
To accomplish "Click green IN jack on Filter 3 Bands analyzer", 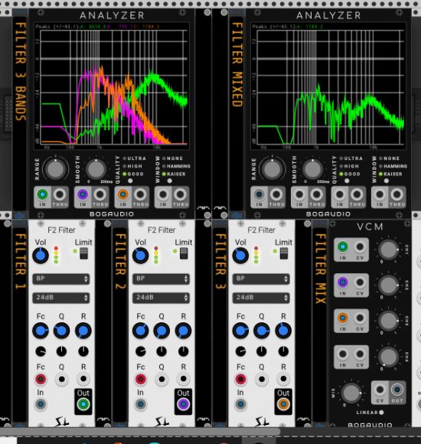I will [42, 194].
